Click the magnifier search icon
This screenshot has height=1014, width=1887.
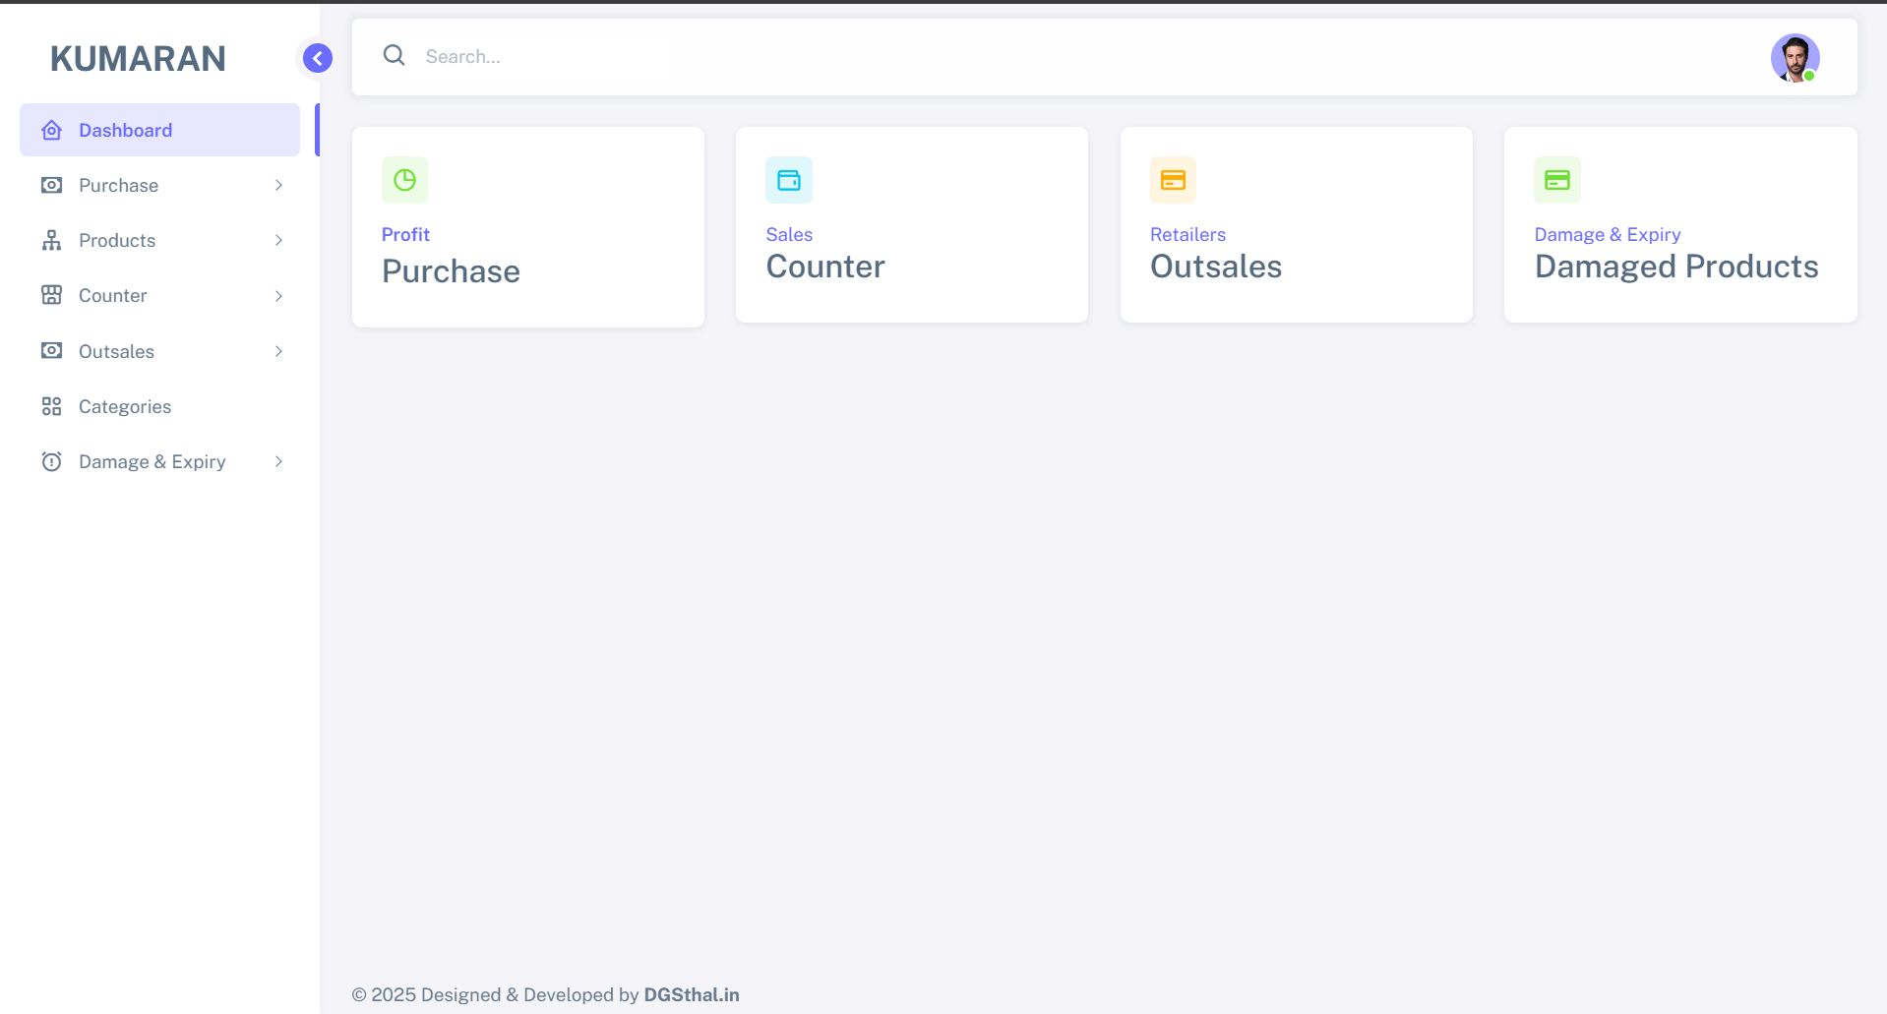[x=394, y=56]
